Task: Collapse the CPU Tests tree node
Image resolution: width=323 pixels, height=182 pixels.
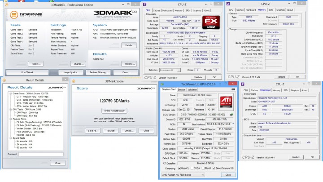Action: pos(10,109)
